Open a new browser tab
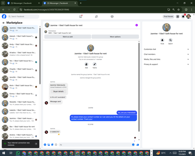The height and width of the screenshot is (156, 195). pos(81,3)
